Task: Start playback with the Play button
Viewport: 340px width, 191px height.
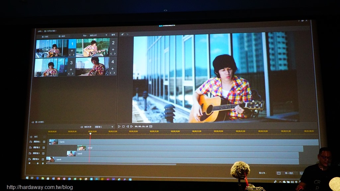Action: point(119,126)
